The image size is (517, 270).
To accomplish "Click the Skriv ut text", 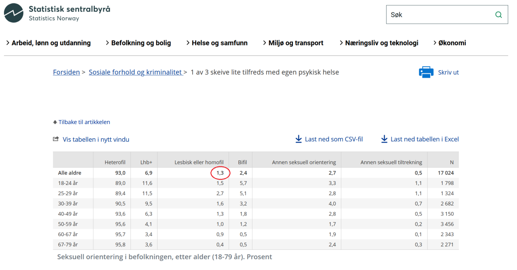I will (x=448, y=73).
